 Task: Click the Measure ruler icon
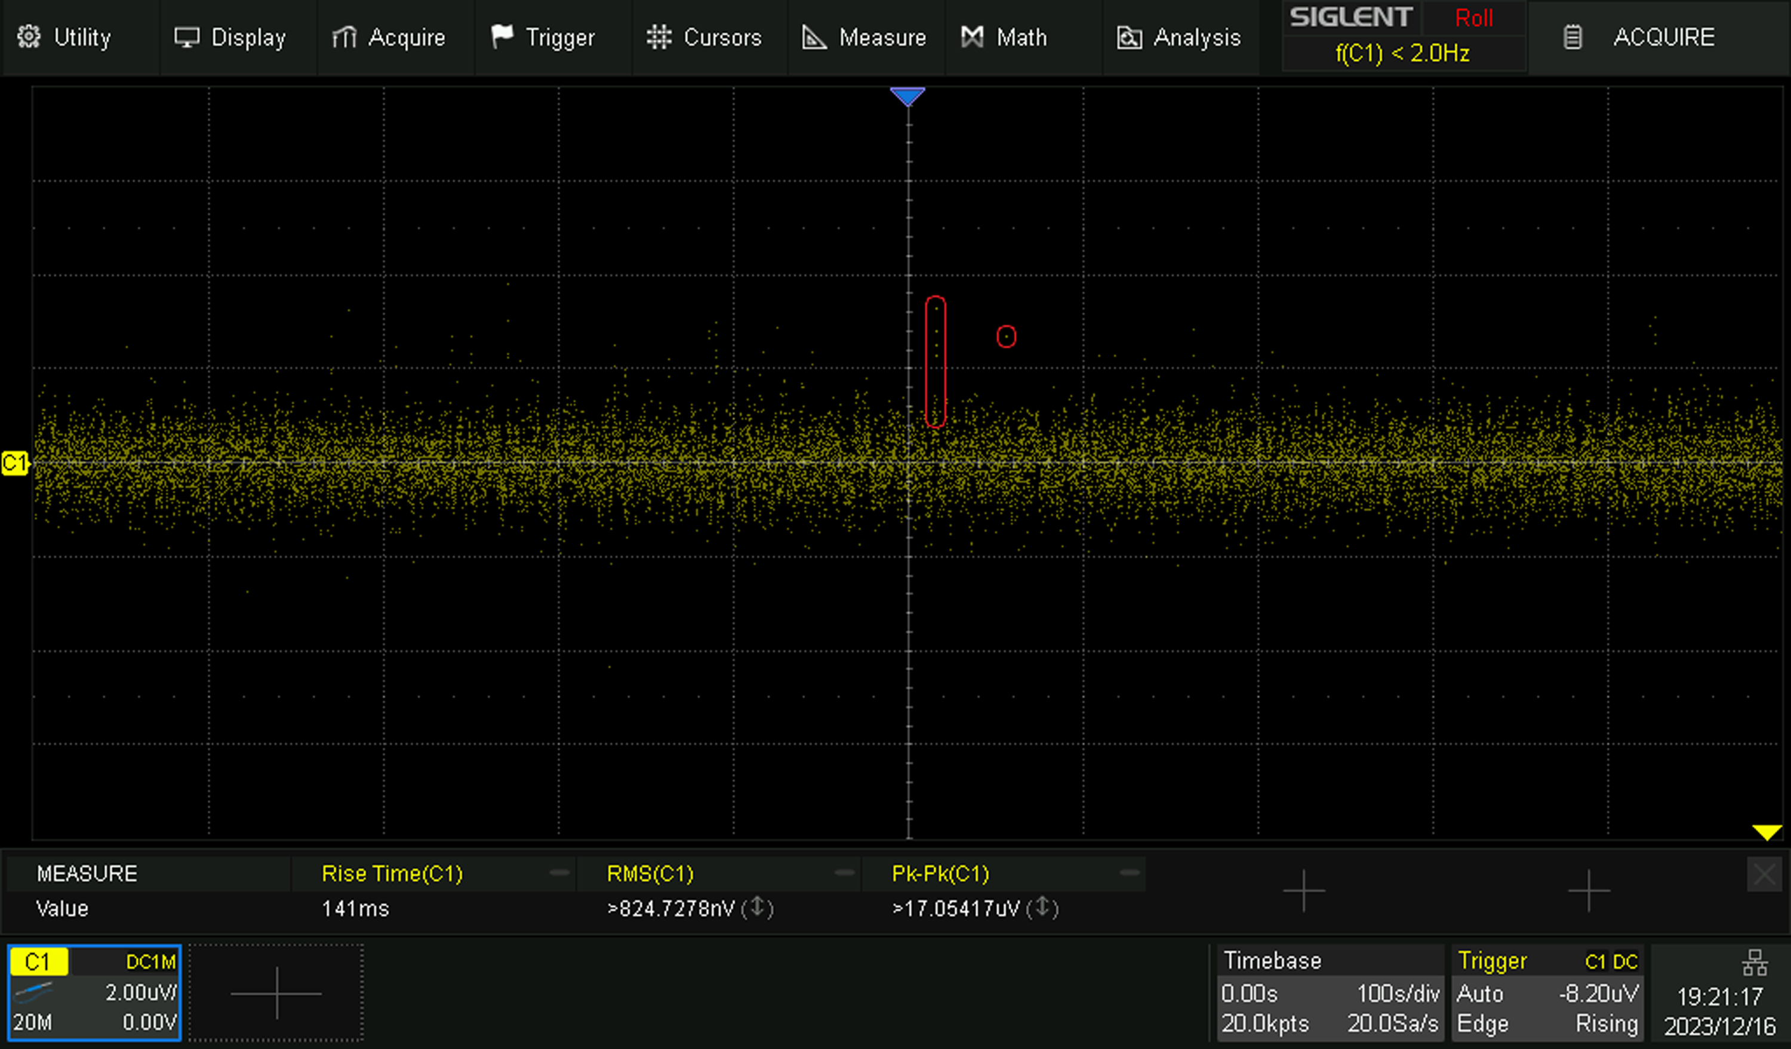tap(814, 37)
